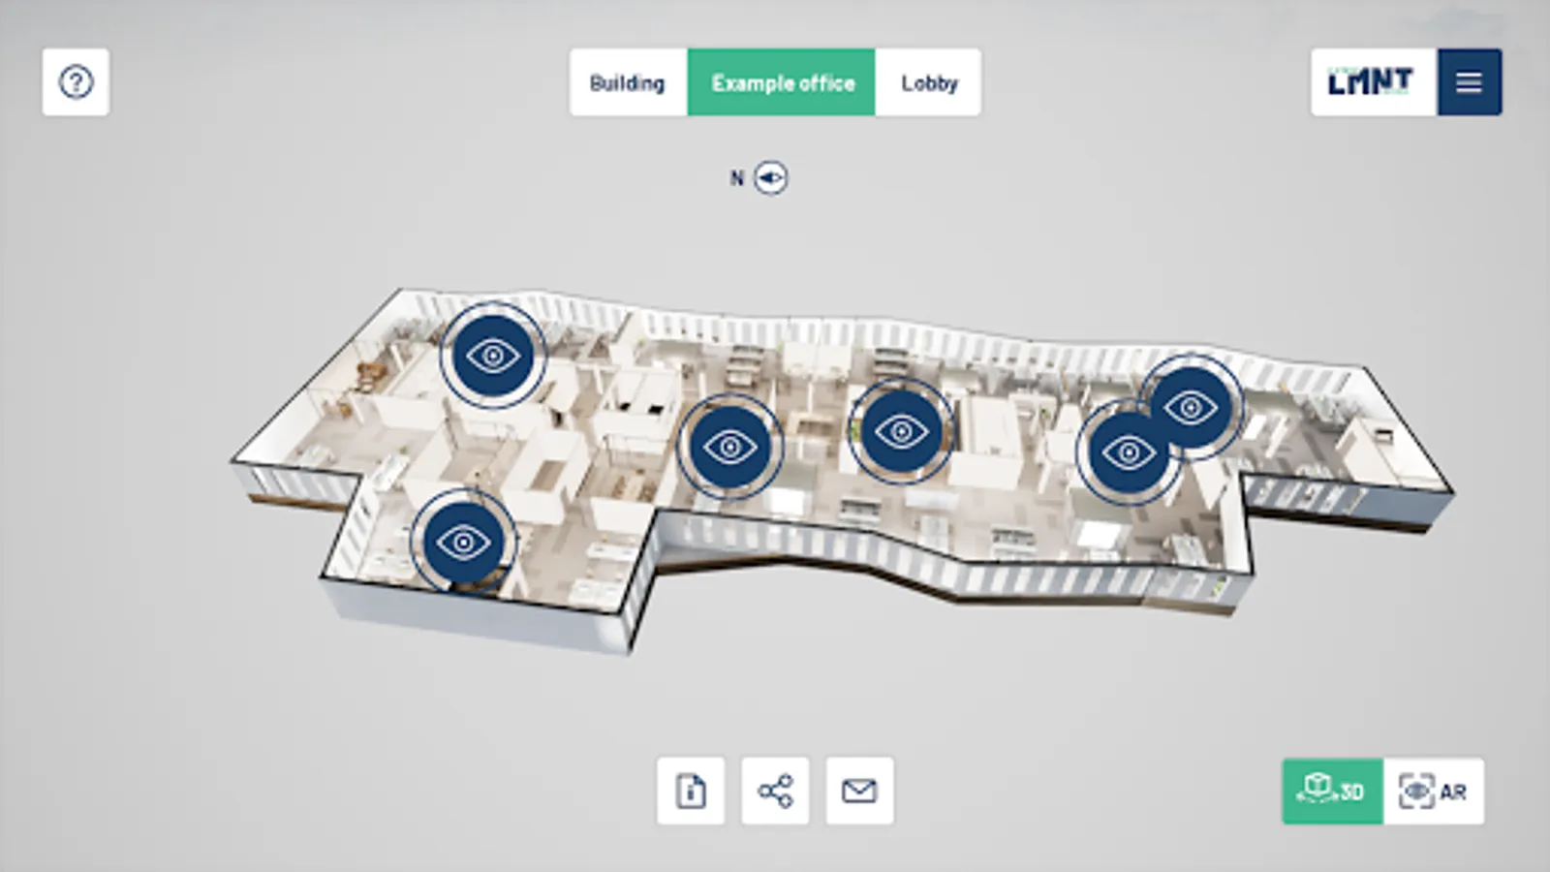This screenshot has height=872, width=1550.
Task: Open the lower-right overlapping eye marker
Action: [x=1128, y=452]
